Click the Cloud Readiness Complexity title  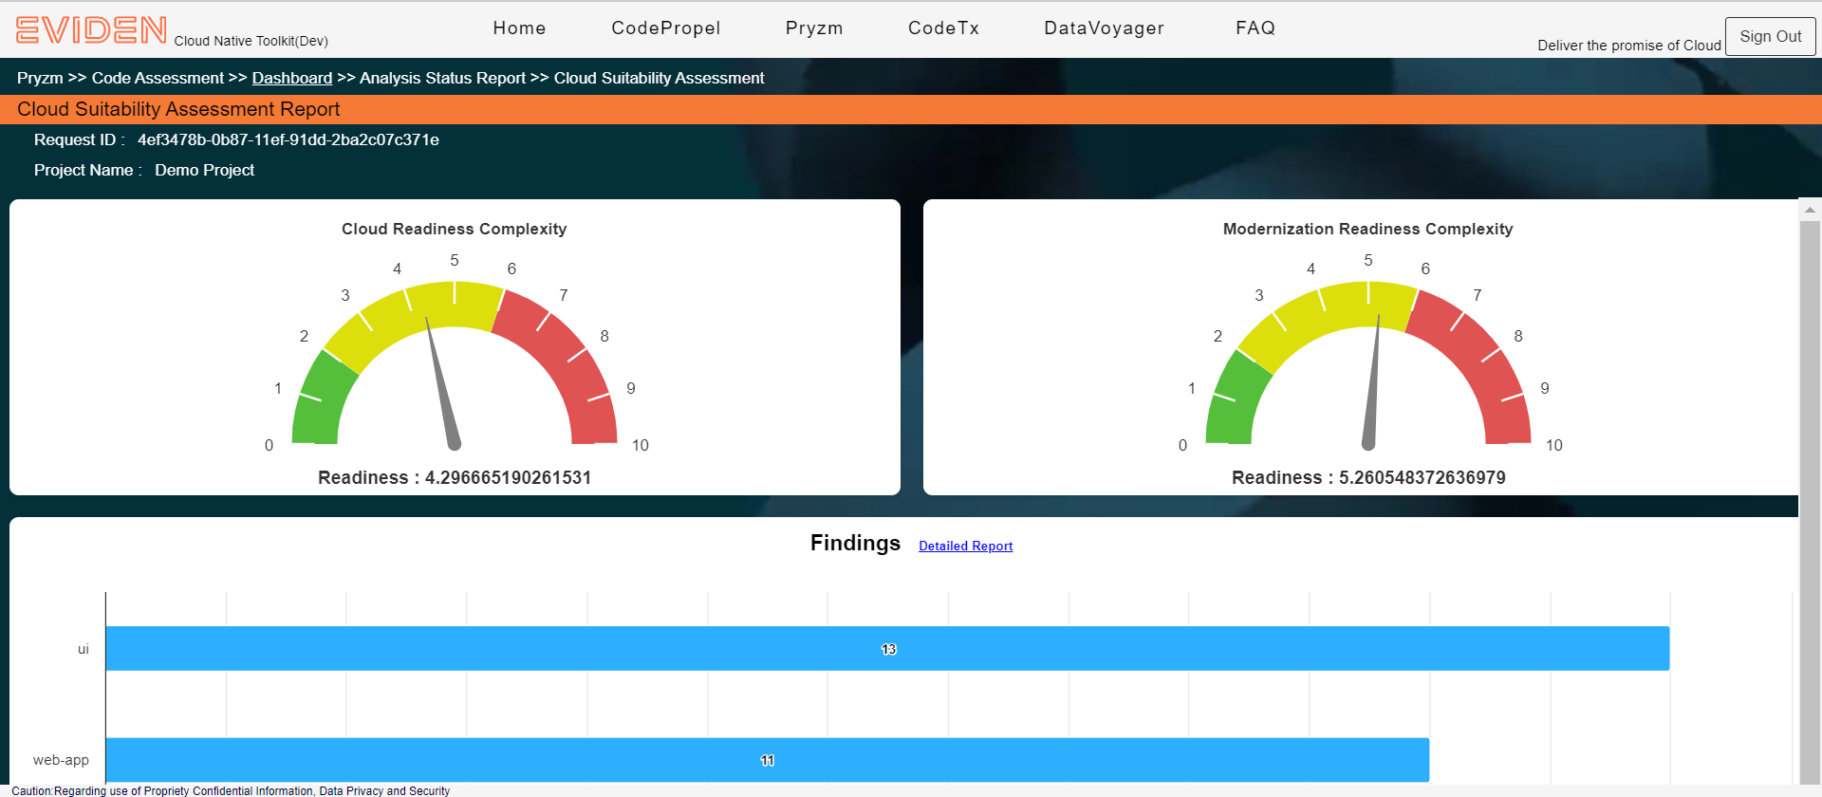point(455,229)
